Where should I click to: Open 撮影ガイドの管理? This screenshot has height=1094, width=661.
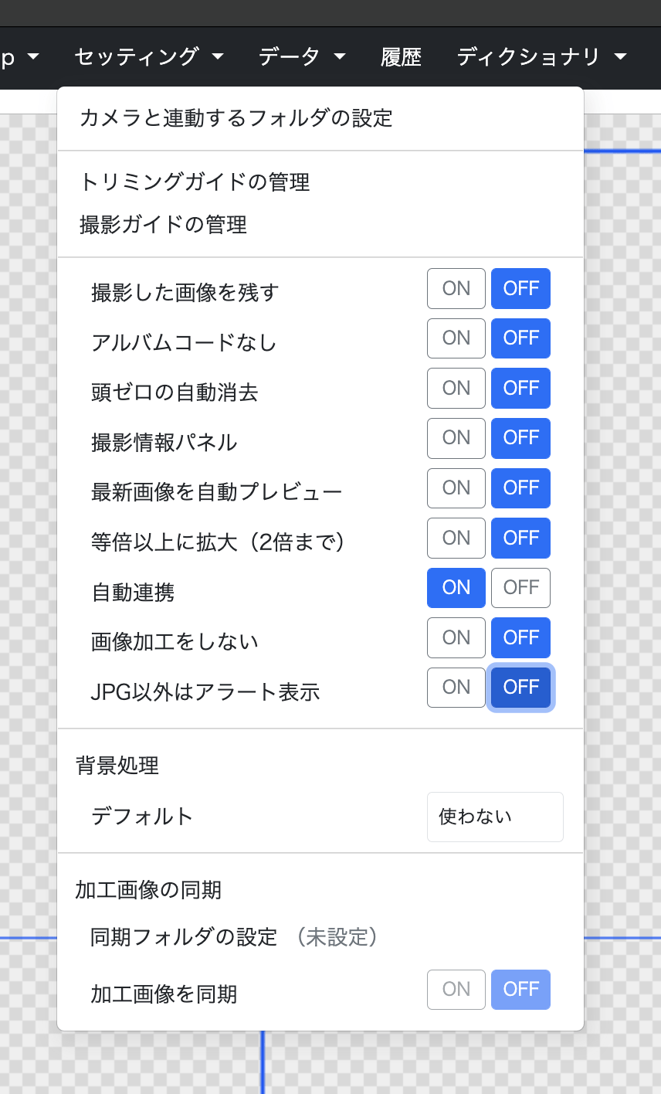tap(163, 225)
